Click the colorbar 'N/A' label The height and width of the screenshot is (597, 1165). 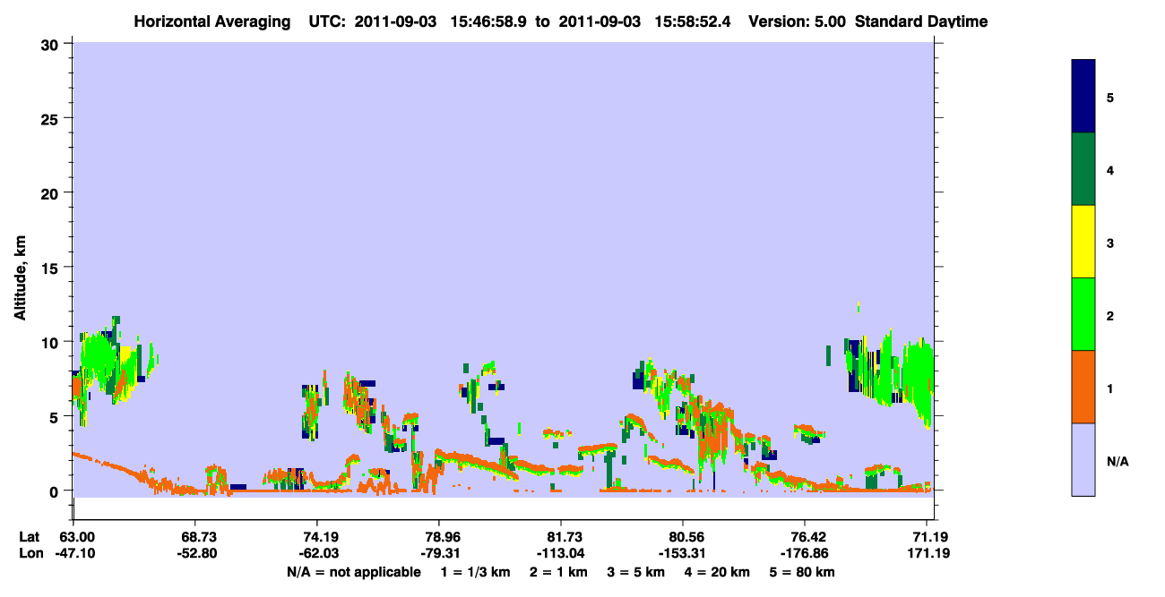pyautogui.click(x=1118, y=461)
